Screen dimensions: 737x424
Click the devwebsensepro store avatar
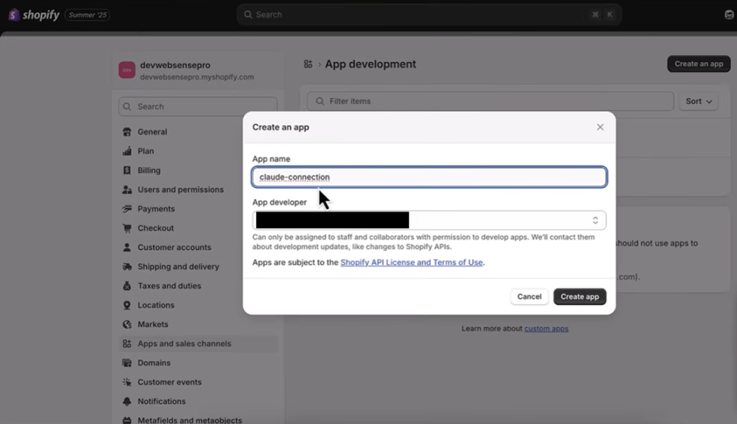pos(127,70)
